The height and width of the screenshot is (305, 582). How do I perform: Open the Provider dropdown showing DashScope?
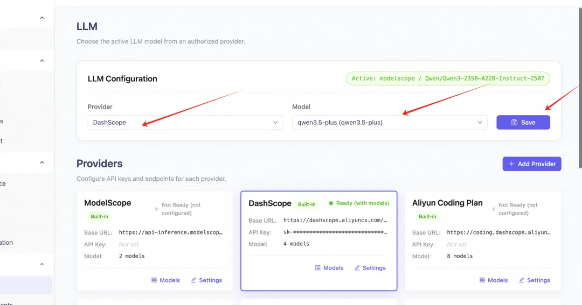[185, 122]
